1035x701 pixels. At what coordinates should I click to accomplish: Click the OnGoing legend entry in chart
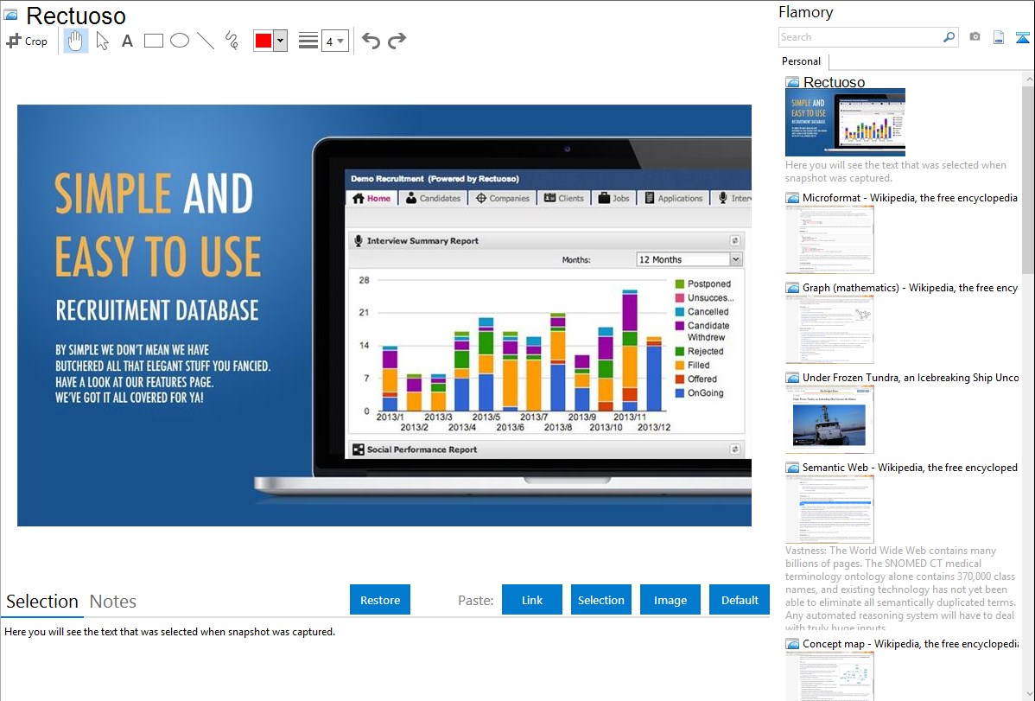(x=700, y=392)
